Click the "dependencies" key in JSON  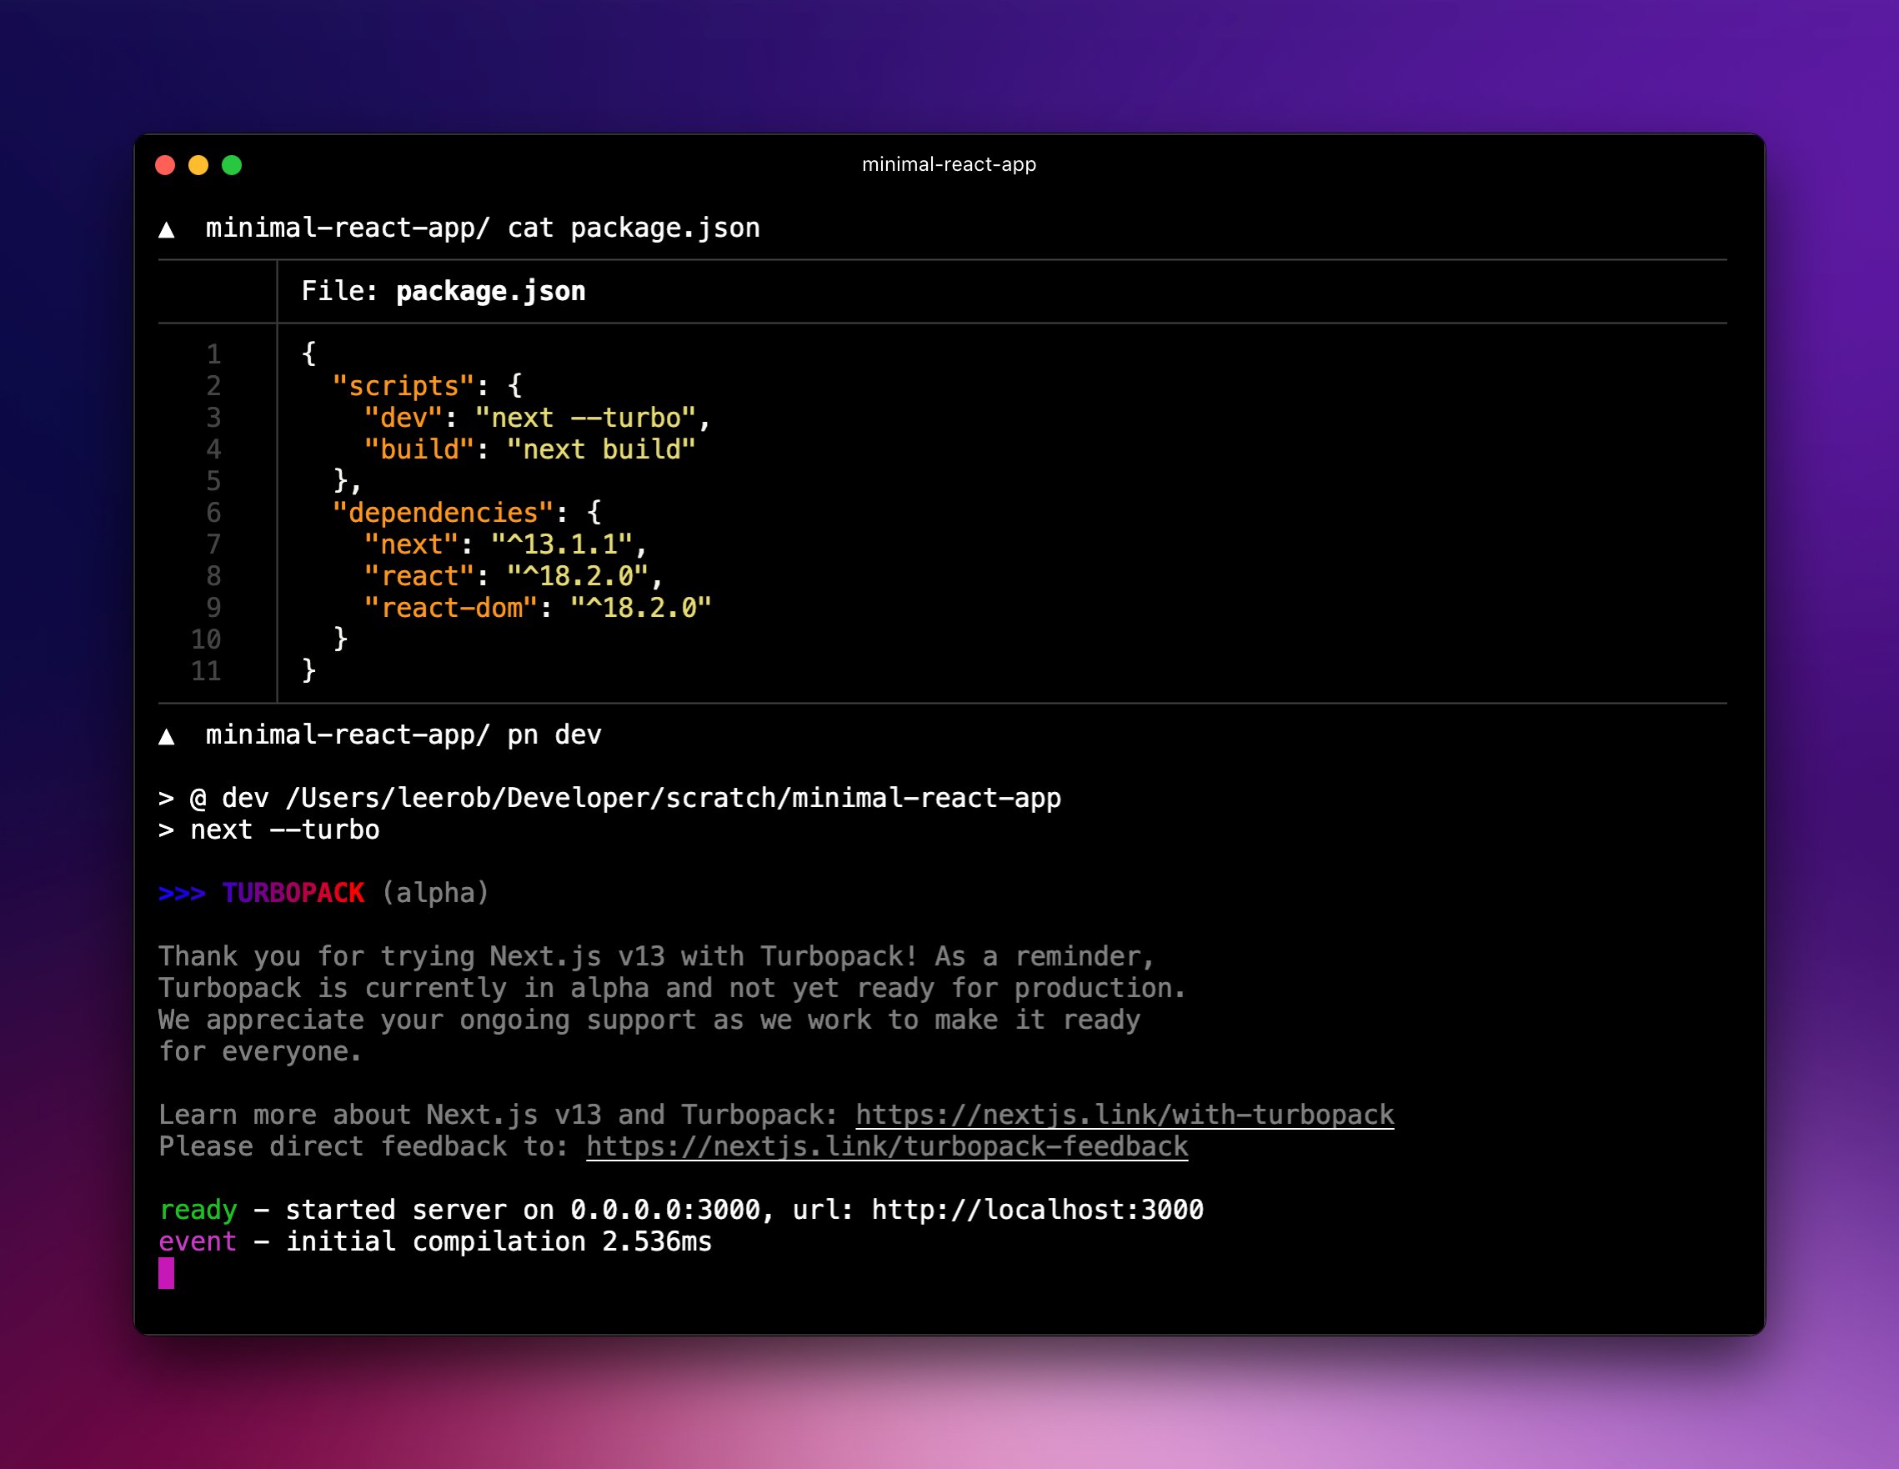click(443, 512)
